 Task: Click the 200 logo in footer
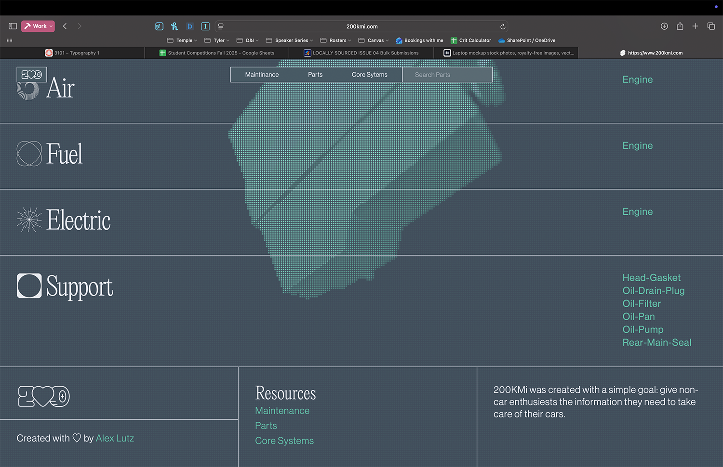[44, 396]
